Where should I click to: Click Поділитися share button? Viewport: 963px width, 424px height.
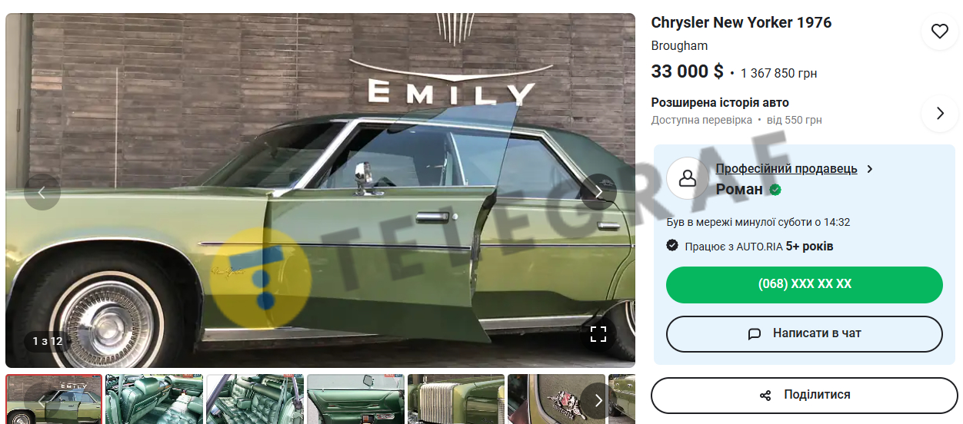pyautogui.click(x=805, y=395)
